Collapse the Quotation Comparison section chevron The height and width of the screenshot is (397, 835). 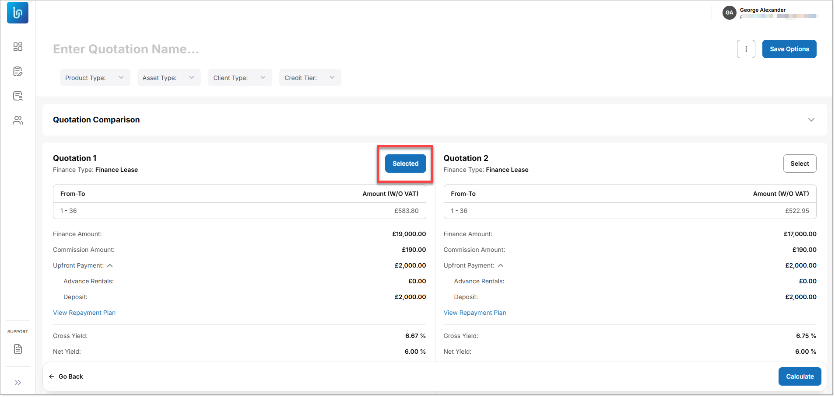click(x=811, y=120)
